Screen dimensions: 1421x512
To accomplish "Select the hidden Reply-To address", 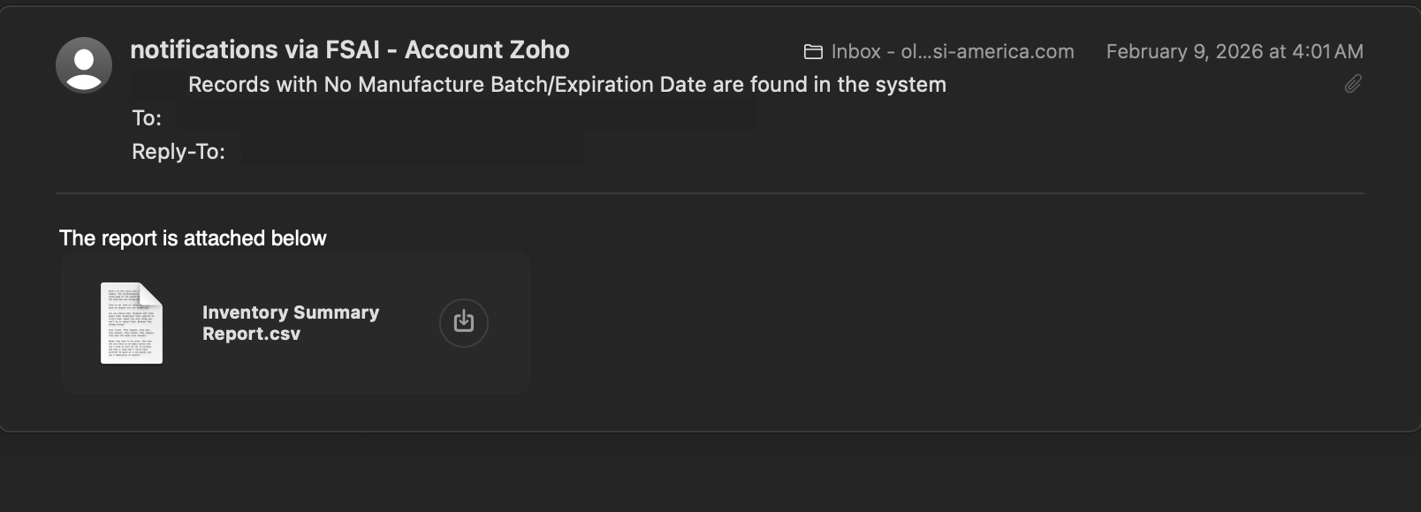I will pyautogui.click(x=412, y=150).
